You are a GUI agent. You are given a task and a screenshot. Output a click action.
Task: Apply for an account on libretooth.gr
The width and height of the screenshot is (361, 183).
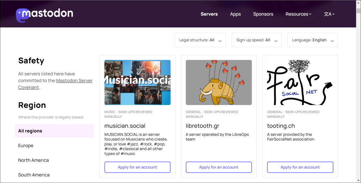[x=219, y=167]
